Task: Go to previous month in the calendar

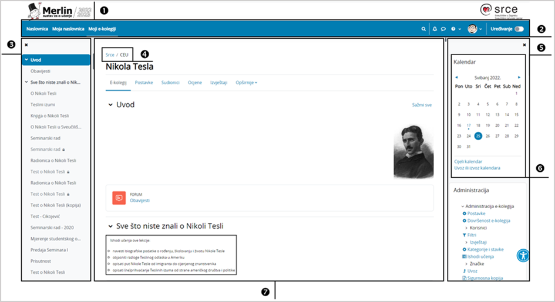Action: coord(456,77)
